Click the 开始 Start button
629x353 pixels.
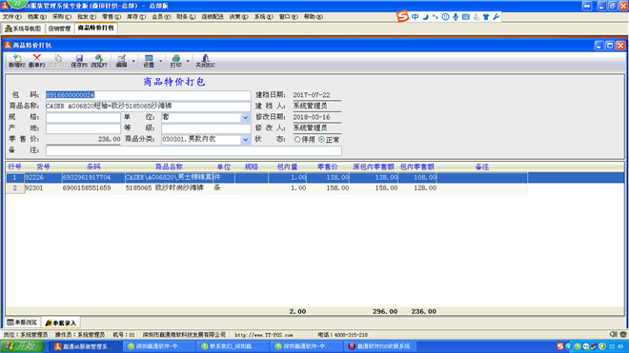tap(22, 346)
